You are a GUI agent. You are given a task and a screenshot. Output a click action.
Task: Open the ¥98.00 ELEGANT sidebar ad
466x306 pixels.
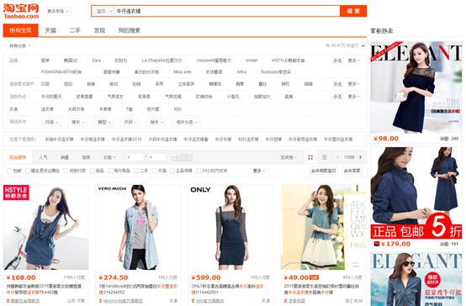[x=416, y=87]
